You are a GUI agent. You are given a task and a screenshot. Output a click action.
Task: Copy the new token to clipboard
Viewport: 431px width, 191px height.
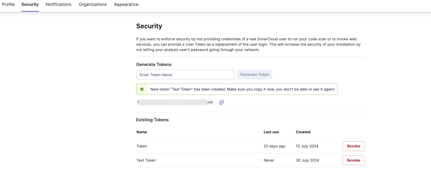coord(222,102)
